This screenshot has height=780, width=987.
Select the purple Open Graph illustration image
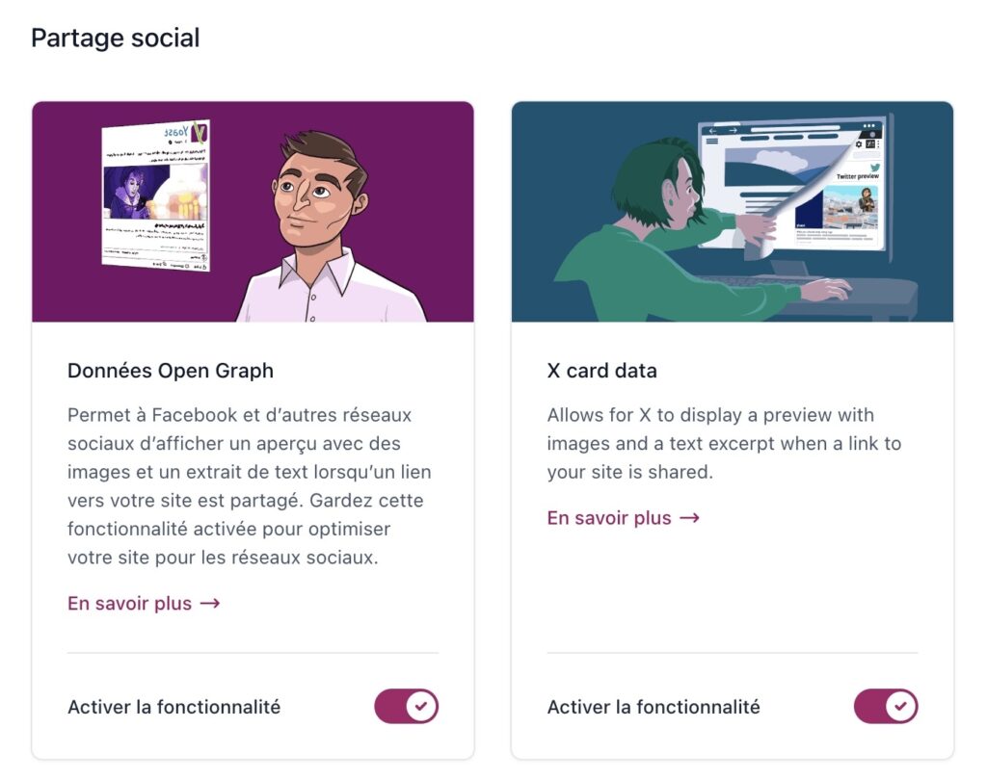[x=253, y=212]
